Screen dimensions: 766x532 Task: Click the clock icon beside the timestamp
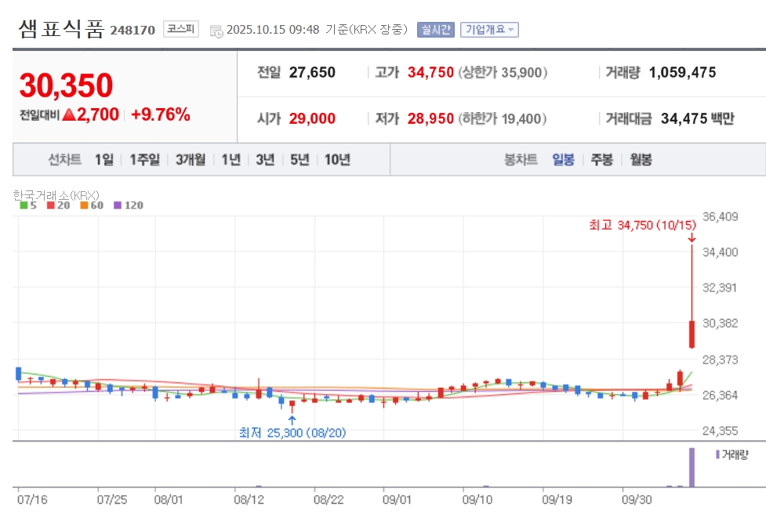pyautogui.click(x=216, y=31)
